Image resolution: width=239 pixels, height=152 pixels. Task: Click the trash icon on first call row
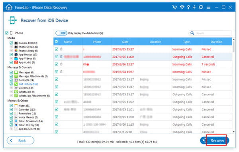pyautogui.click(x=61, y=49)
